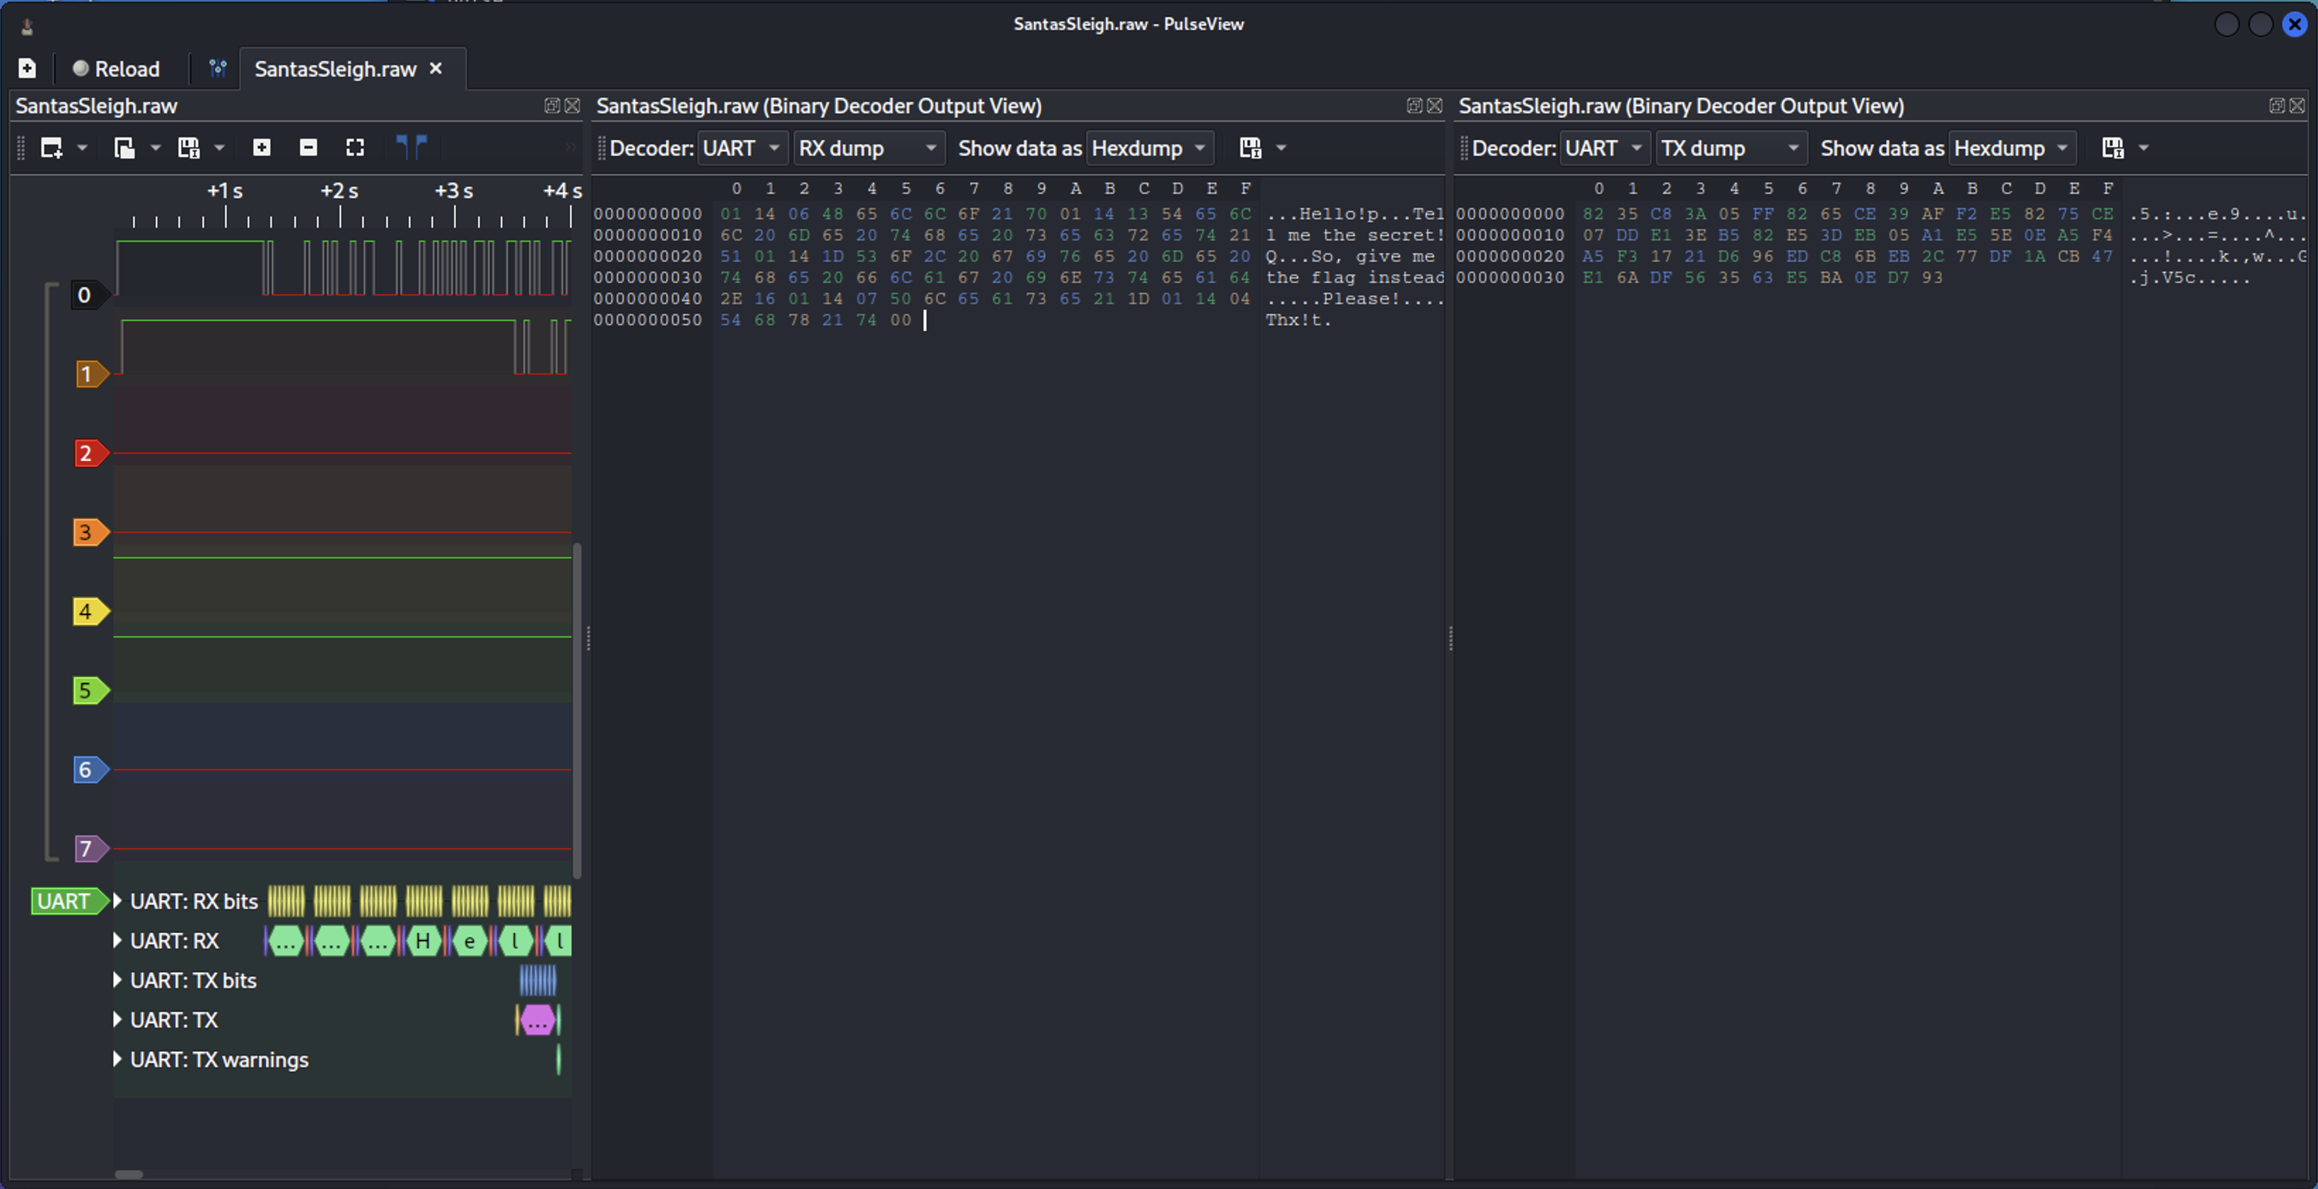
Task: Zoom in with the plus icon
Action: click(262, 148)
